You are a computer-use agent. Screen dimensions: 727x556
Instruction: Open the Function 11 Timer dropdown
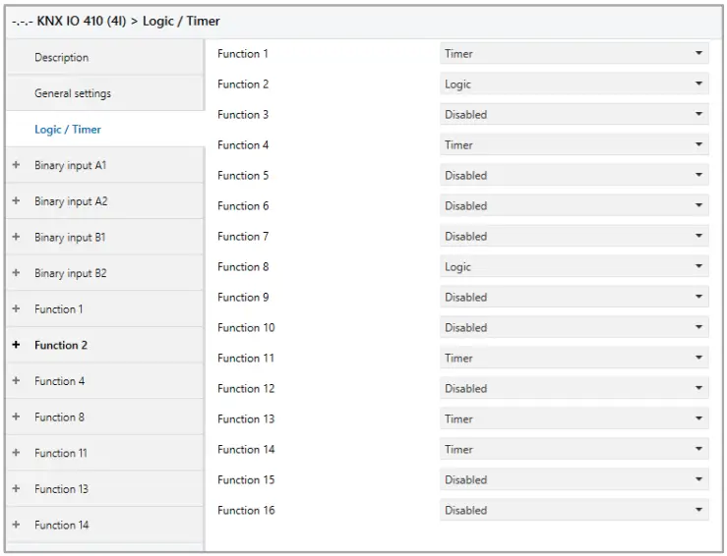[x=574, y=358]
